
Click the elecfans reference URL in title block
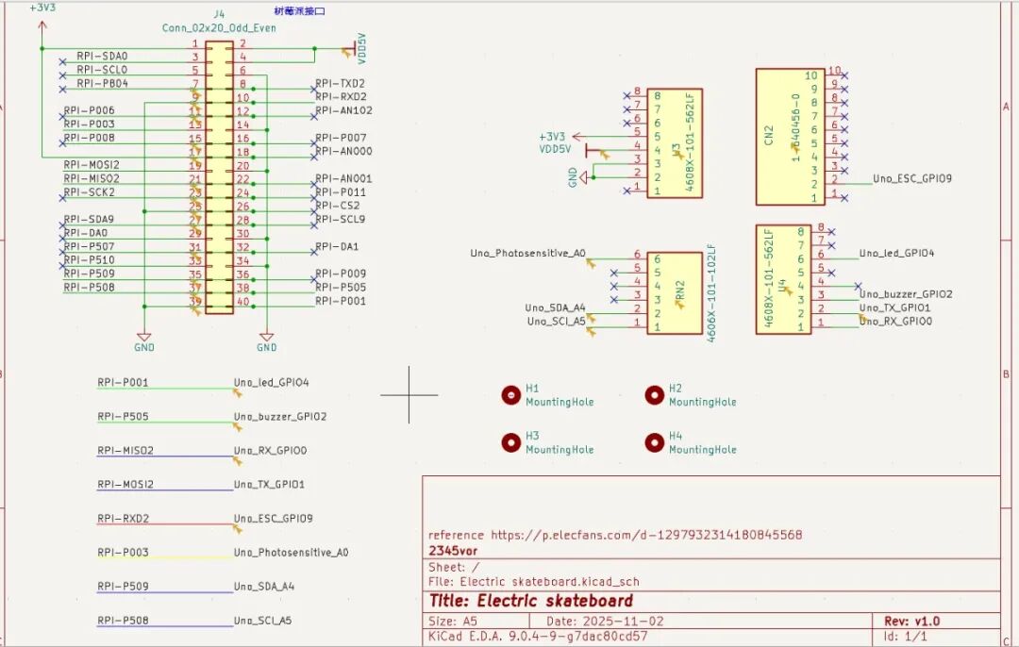tap(646, 536)
